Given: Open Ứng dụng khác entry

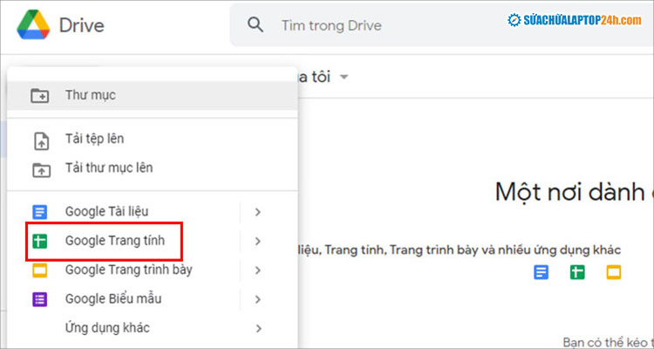Looking at the screenshot, I should click(x=107, y=328).
